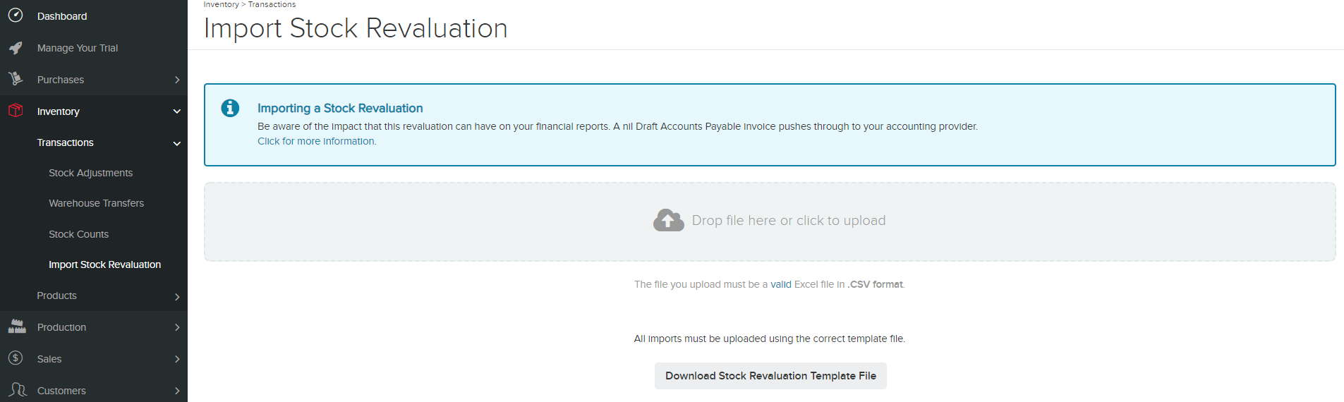Click the Purchases hand truck icon
The height and width of the screenshot is (402, 1344).
(x=16, y=79)
